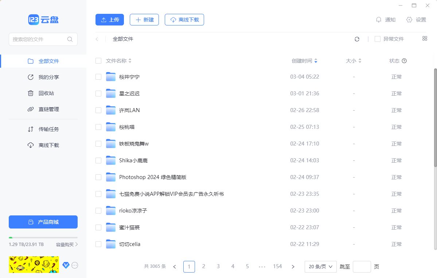Switch to grid view layout icon
This screenshot has width=437, height=278.
[425, 39]
